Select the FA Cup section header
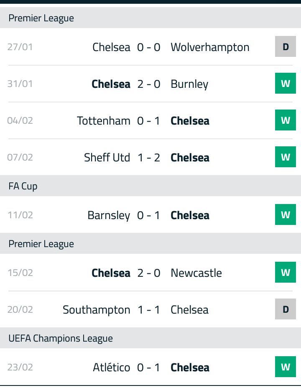 pos(150,186)
